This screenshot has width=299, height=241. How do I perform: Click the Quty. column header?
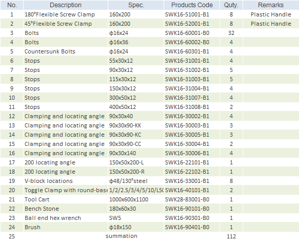point(231,5)
